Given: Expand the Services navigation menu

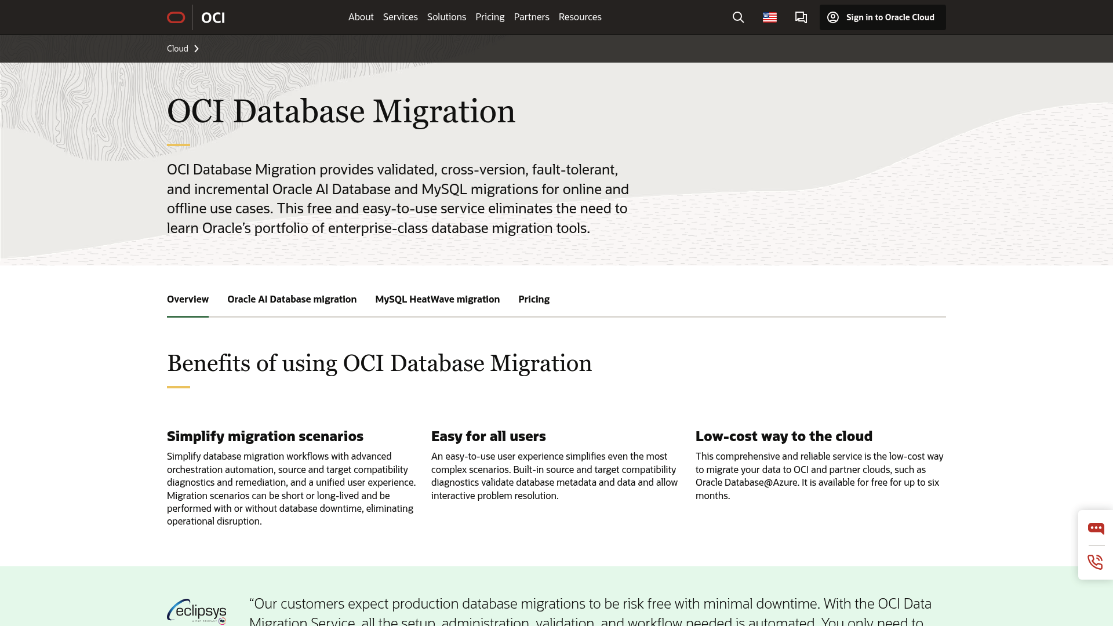Looking at the screenshot, I should 400,17.
